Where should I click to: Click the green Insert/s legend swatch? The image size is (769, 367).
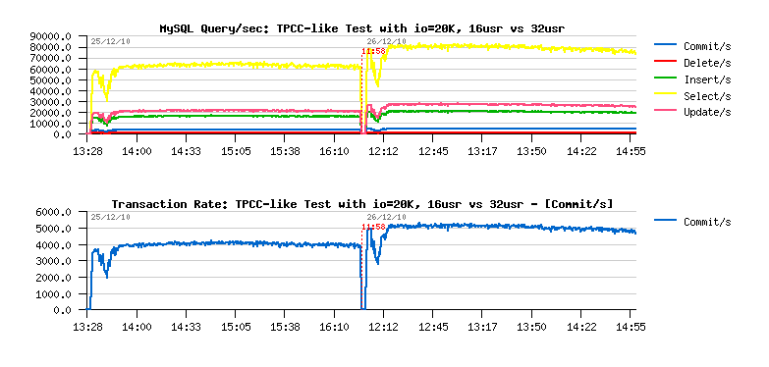pyautogui.click(x=666, y=78)
